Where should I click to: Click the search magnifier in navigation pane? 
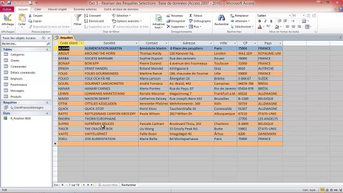tap(49, 44)
